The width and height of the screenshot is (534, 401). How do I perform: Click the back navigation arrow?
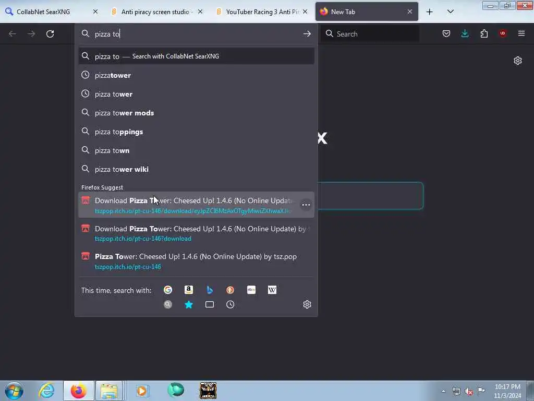click(13, 34)
